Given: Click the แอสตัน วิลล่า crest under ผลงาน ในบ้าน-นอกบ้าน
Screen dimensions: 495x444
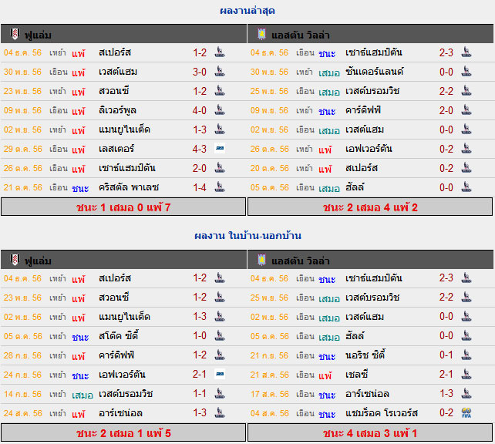Looking at the screenshot, I should click(x=261, y=260).
